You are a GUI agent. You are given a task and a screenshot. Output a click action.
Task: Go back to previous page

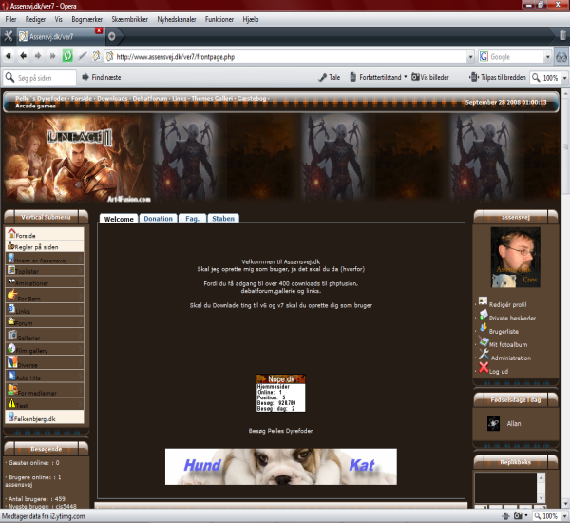pyautogui.click(x=23, y=56)
